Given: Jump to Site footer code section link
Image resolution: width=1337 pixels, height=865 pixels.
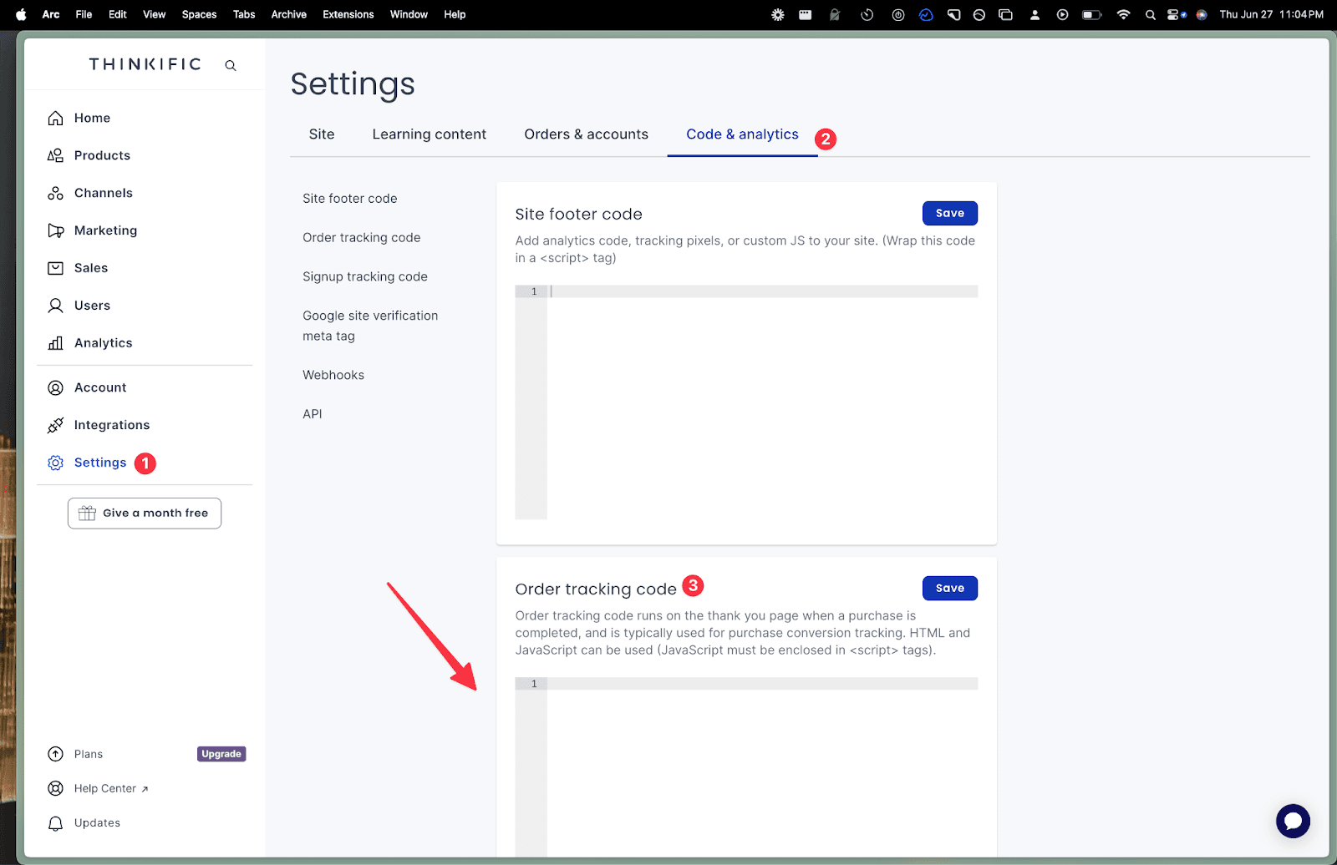Looking at the screenshot, I should (x=350, y=199).
